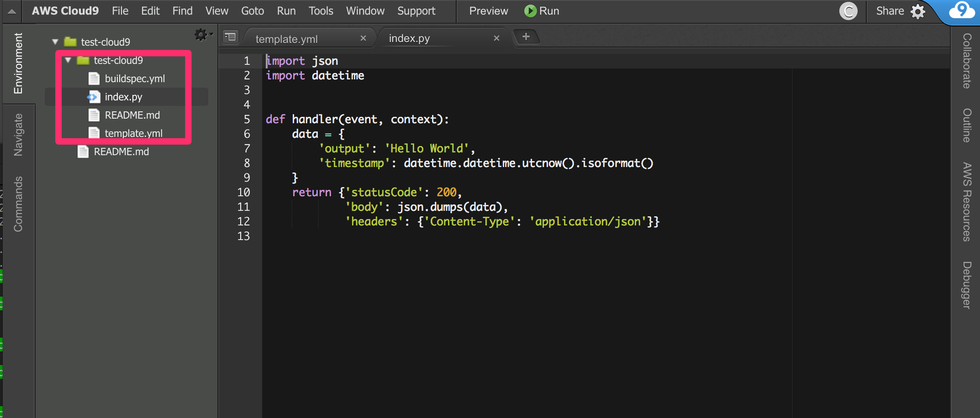Open the Tools menu
The height and width of the screenshot is (418, 980).
[321, 10]
